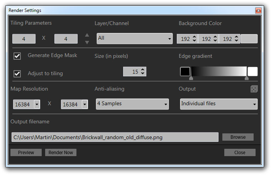
Task: Open the gray Background Color swatch
Action: point(249,39)
